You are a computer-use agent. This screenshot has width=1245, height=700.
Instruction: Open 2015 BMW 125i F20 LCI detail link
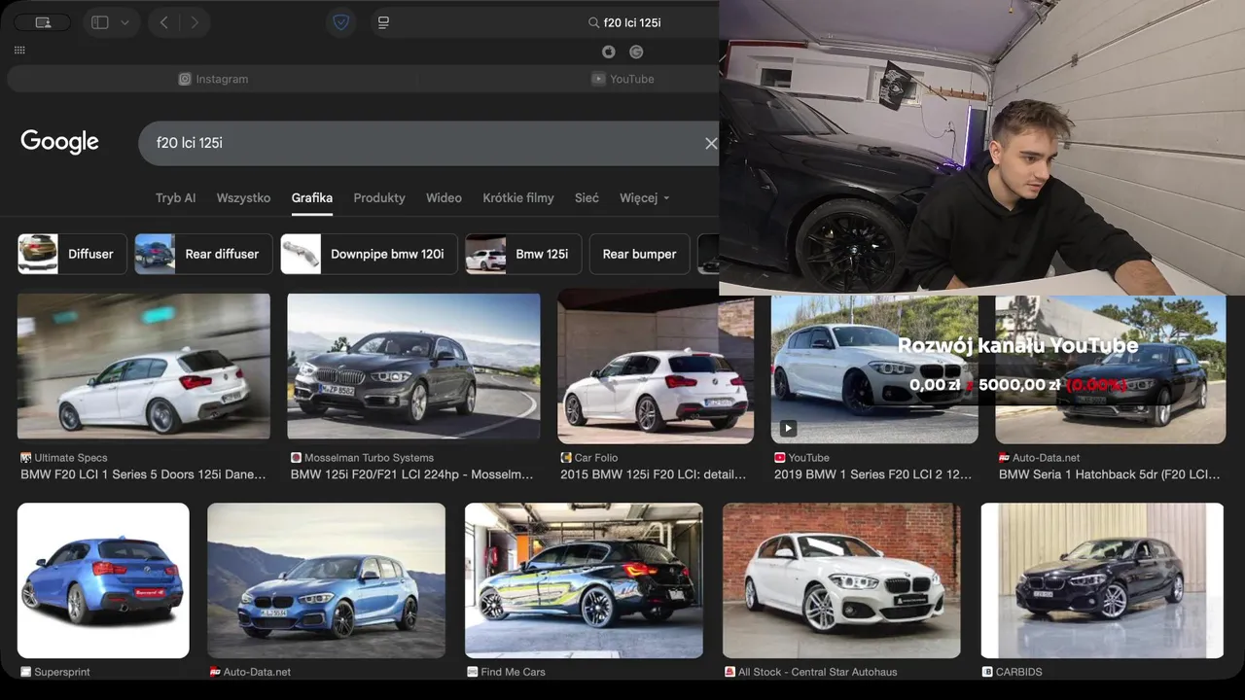(654, 474)
